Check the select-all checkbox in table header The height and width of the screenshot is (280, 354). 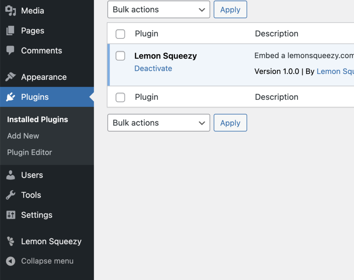[120, 34]
